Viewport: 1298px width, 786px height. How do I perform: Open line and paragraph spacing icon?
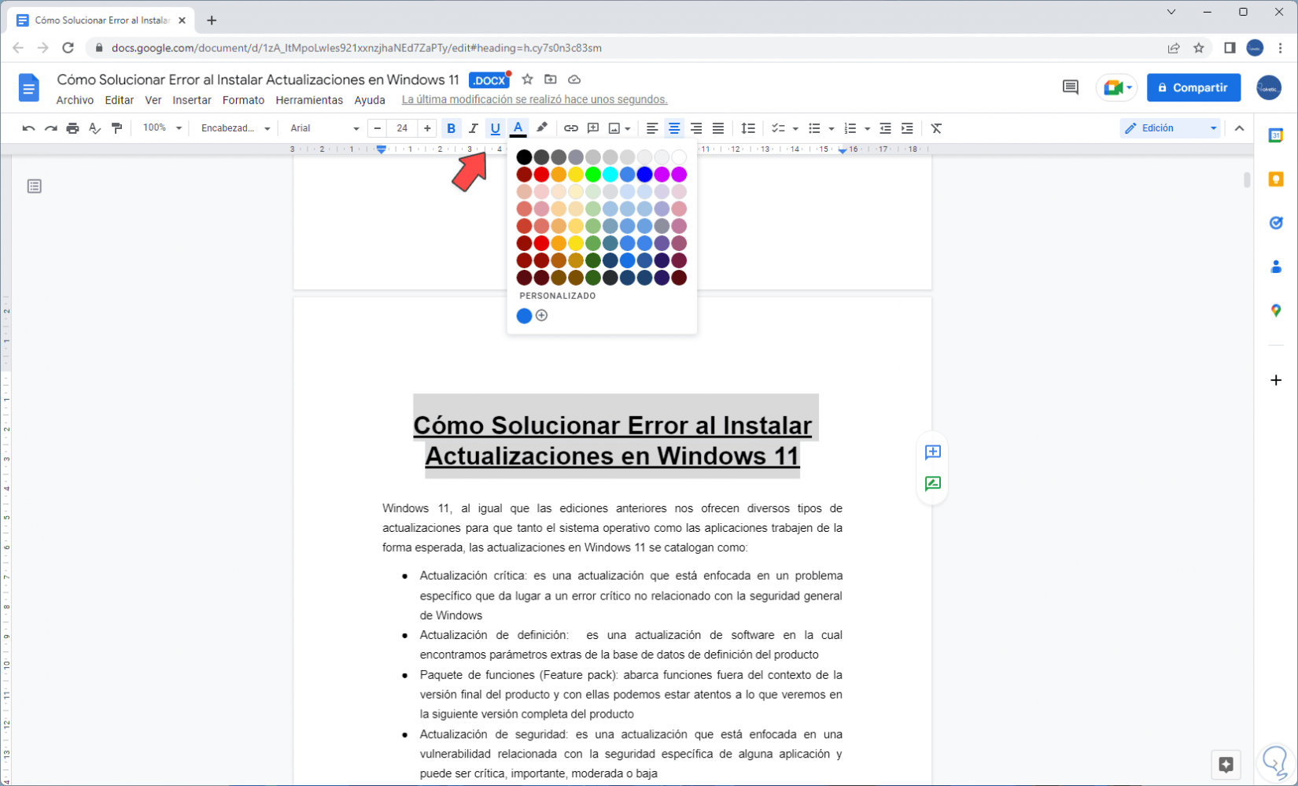[x=748, y=128]
